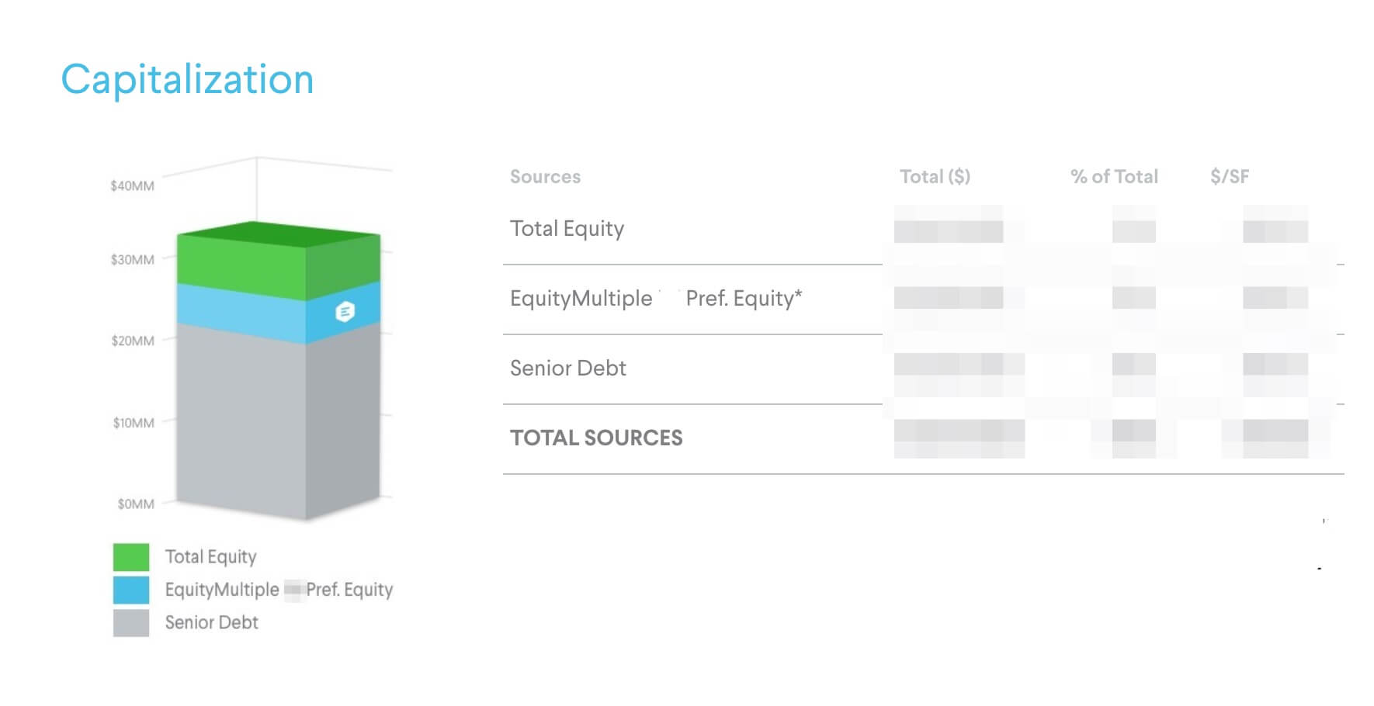Click the blue Pref. Equity legend swatch

(x=130, y=590)
